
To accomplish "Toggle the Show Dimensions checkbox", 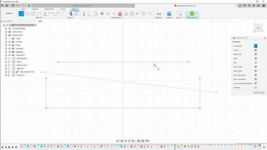I will point(256,75).
